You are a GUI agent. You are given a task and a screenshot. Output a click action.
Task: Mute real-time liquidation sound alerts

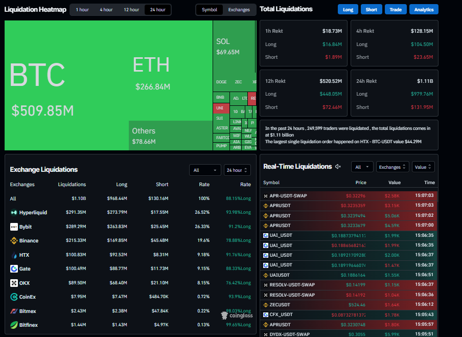(337, 167)
